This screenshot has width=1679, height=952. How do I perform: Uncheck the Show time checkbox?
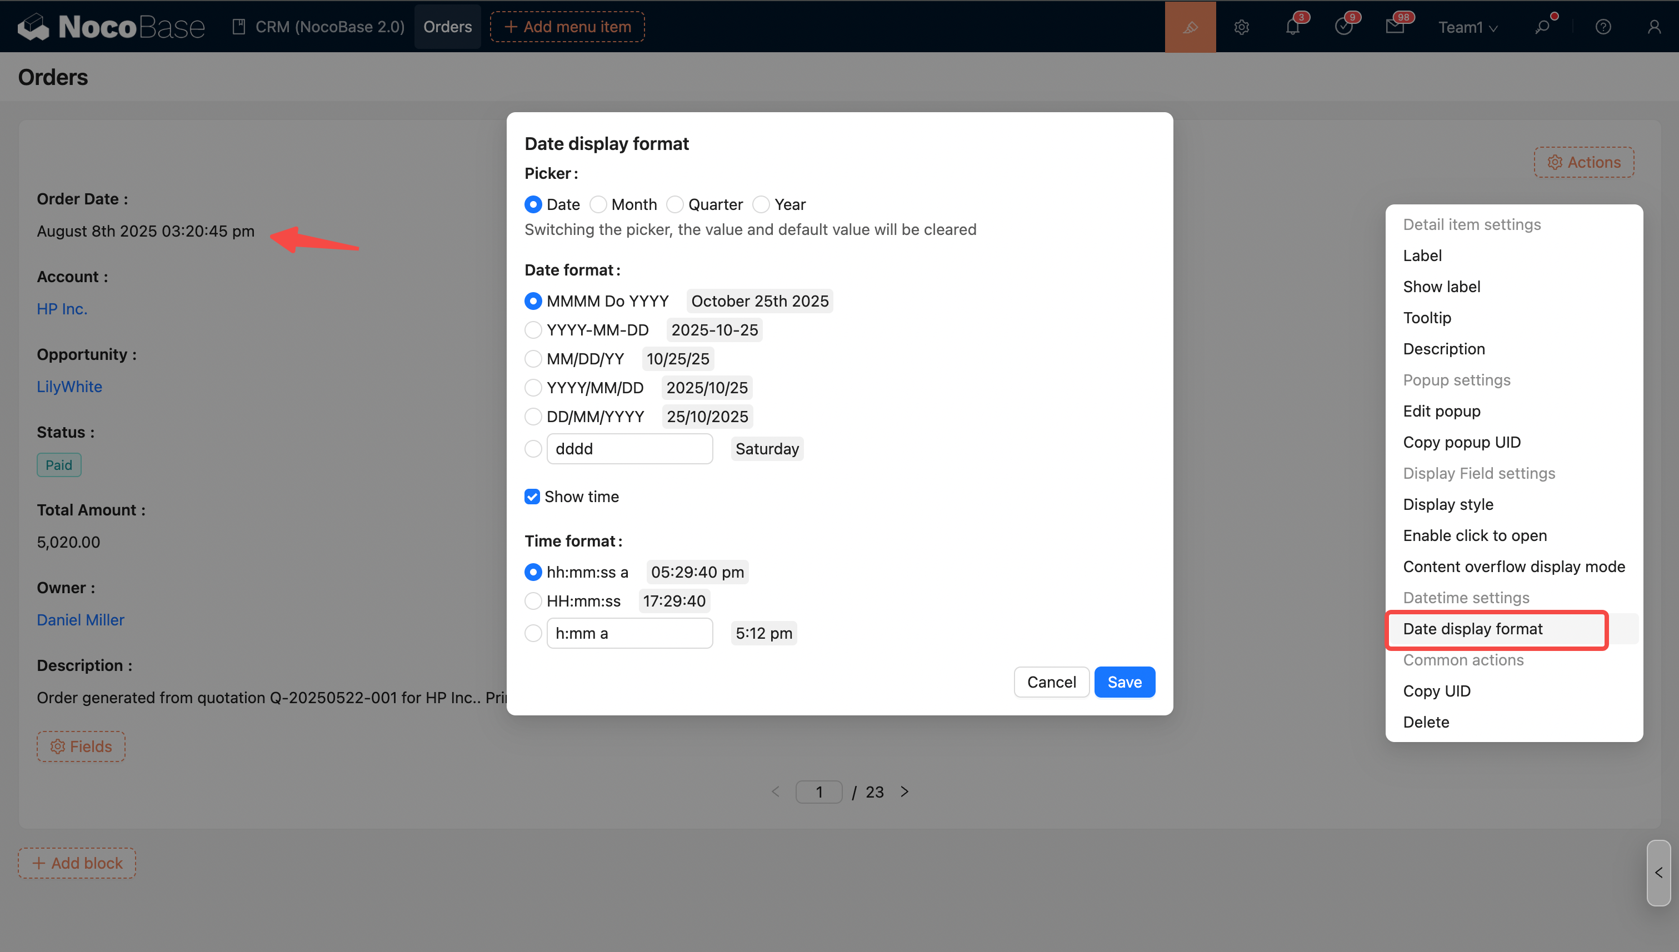coord(532,497)
